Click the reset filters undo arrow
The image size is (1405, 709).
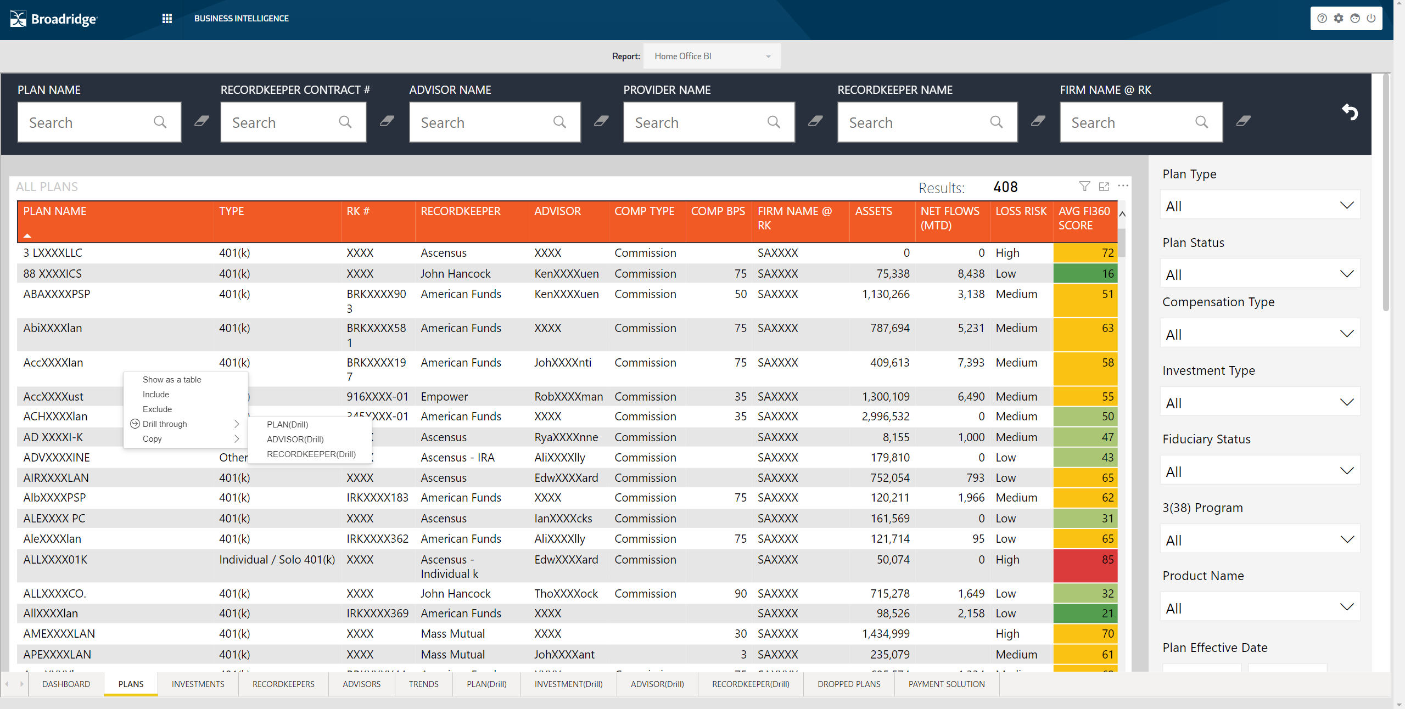(1350, 112)
